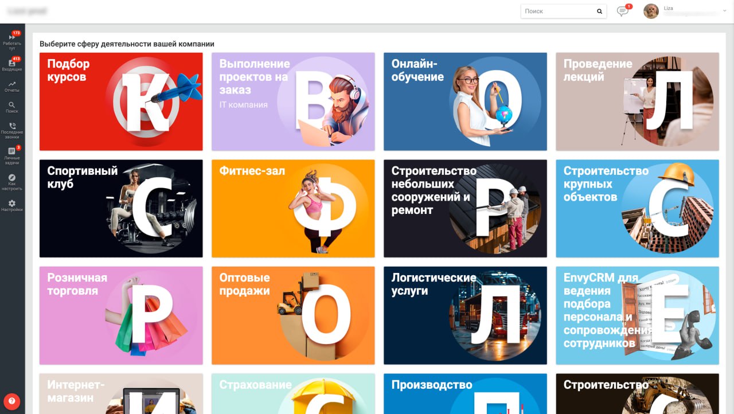Click the search magnifier in top bar
This screenshot has width=734, height=414.
[x=599, y=11]
